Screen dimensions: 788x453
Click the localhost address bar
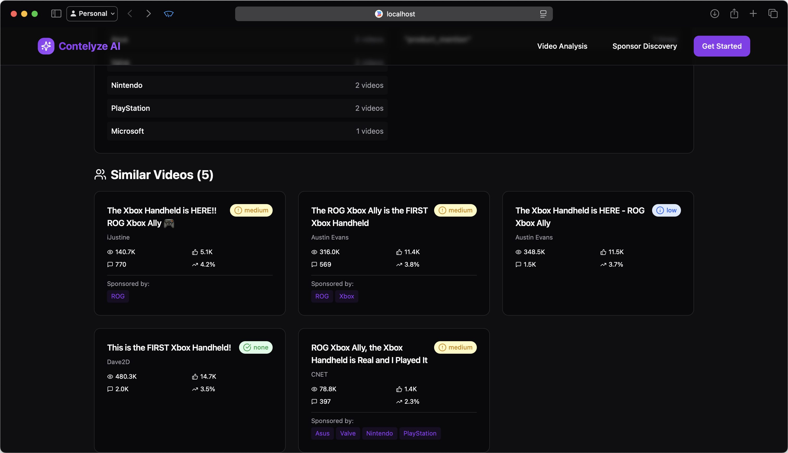coord(393,14)
